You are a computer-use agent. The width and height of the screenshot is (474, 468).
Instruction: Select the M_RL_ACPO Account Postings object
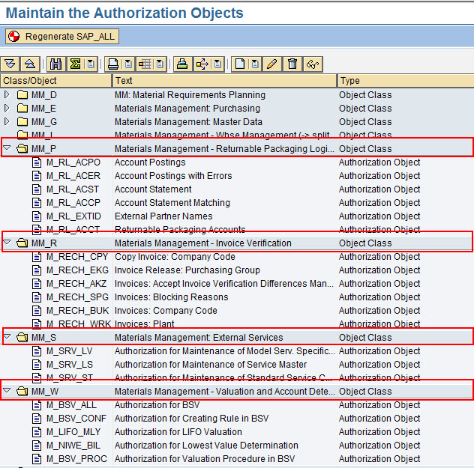pyautogui.click(x=73, y=162)
